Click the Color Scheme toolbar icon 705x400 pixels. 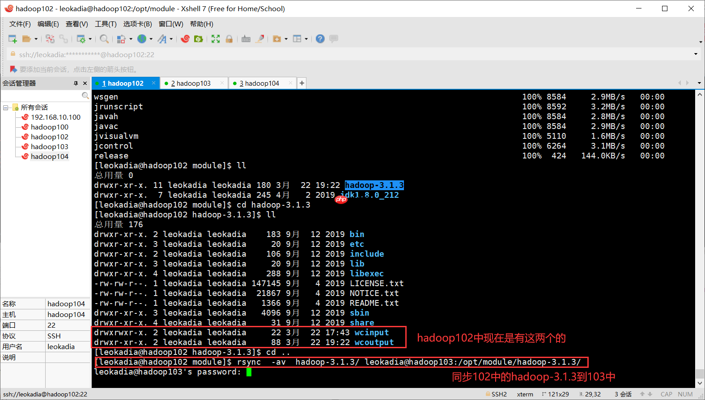pyautogui.click(x=121, y=39)
